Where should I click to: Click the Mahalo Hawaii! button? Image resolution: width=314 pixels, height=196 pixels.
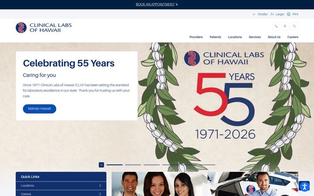[x=39, y=108]
